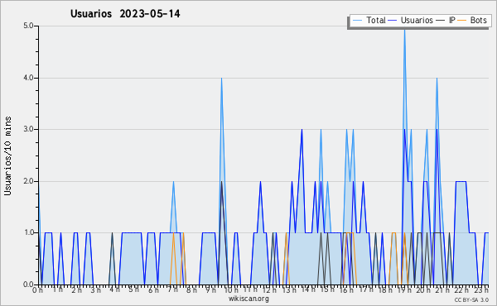Click the '10 h' x-axis label
The height and width of the screenshot is (306, 497).
230,290
